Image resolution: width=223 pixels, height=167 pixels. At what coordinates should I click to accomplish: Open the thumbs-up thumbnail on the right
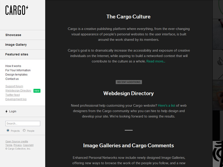(218, 65)
